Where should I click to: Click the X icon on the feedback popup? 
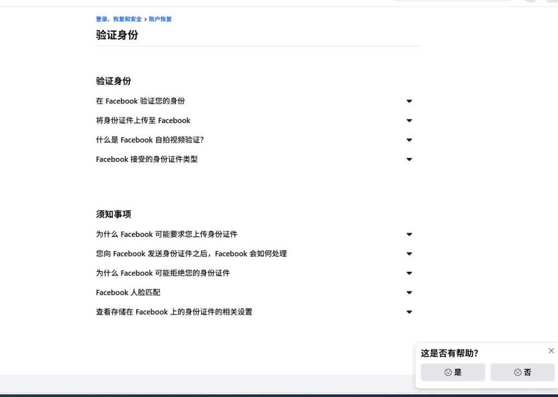[551, 350]
